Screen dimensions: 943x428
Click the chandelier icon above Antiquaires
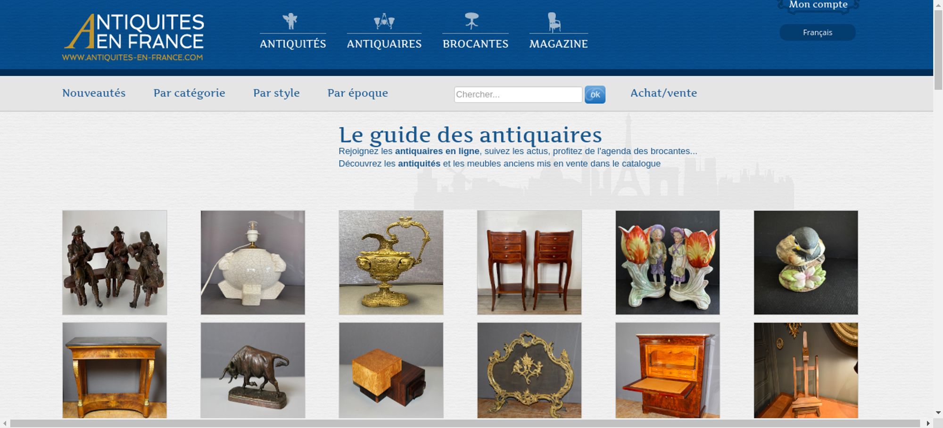[x=384, y=21]
